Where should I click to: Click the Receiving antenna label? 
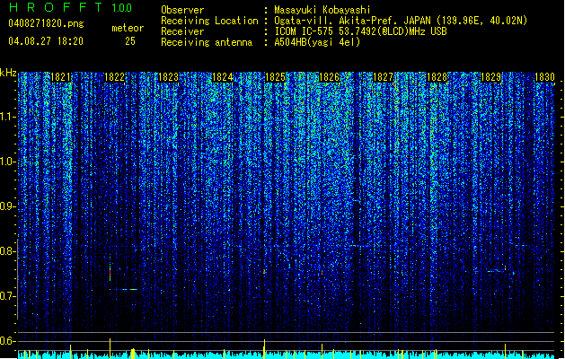(x=207, y=42)
